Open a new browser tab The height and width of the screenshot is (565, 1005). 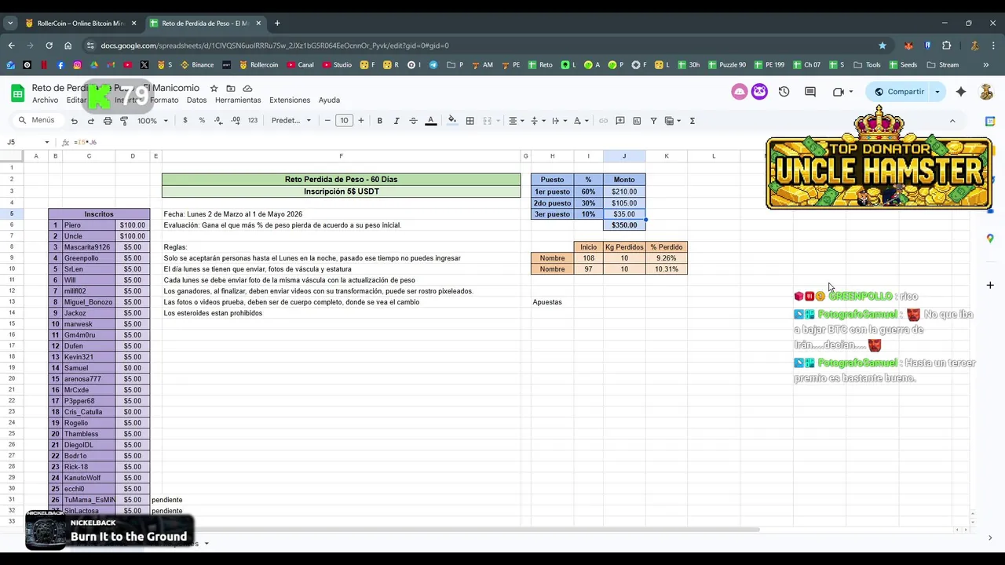tap(277, 24)
